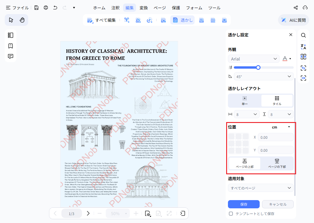Activate the hand pan tool
Viewport: 314px width, 223px height.
22,20
